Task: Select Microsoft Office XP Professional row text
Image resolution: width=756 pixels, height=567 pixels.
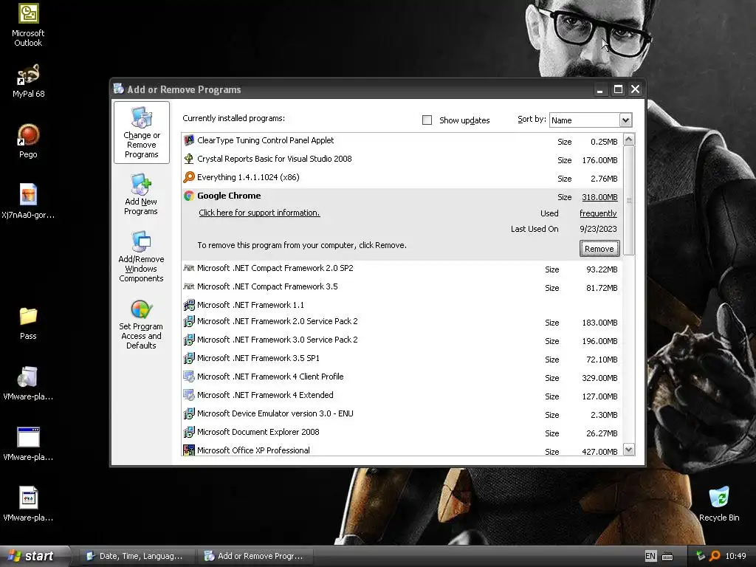Action: click(x=254, y=450)
